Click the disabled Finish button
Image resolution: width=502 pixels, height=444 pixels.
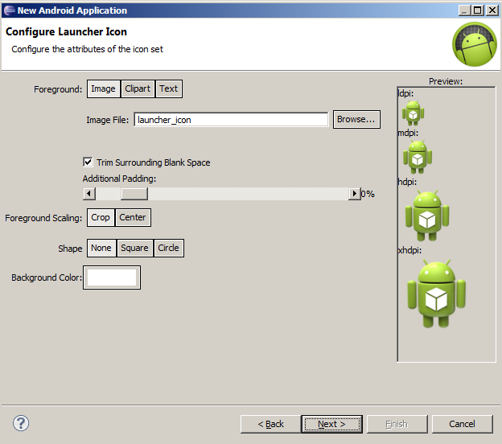click(397, 424)
